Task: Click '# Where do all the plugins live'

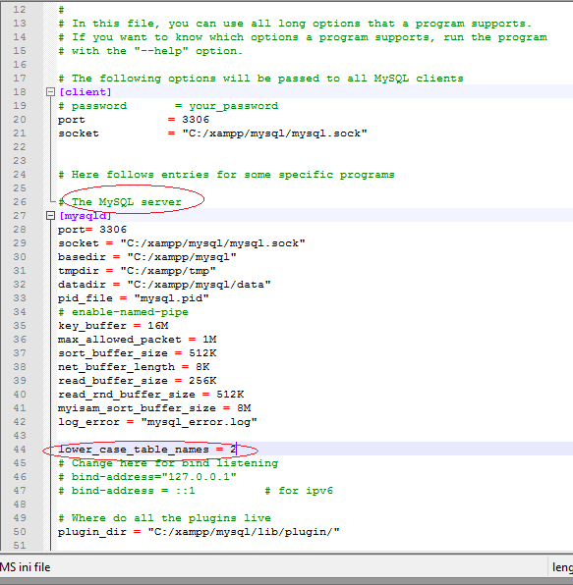Action: [x=164, y=518]
